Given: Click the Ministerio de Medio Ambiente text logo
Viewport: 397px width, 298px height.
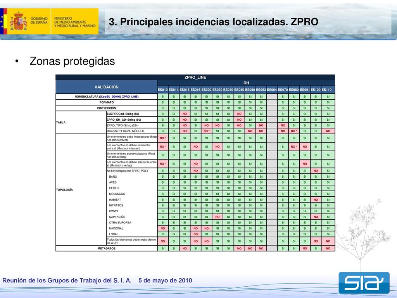Looking at the screenshot, I should coord(75,22).
